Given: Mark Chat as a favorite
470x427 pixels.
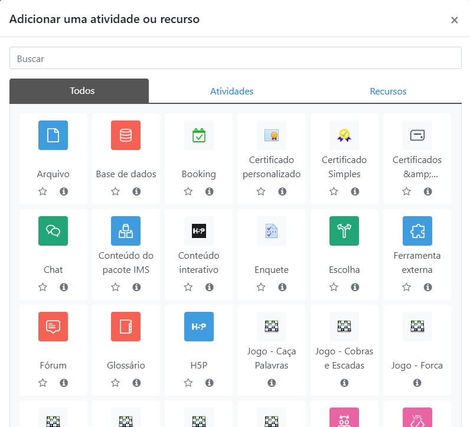Looking at the screenshot, I should coord(43,287).
